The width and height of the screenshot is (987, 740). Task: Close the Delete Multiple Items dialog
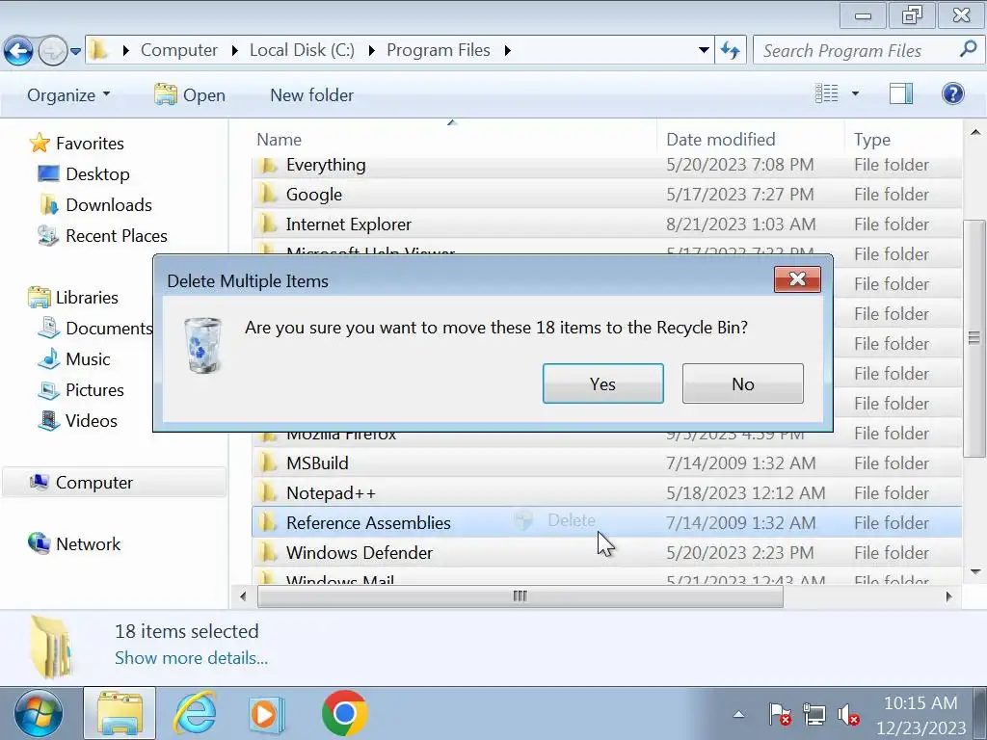(x=797, y=278)
